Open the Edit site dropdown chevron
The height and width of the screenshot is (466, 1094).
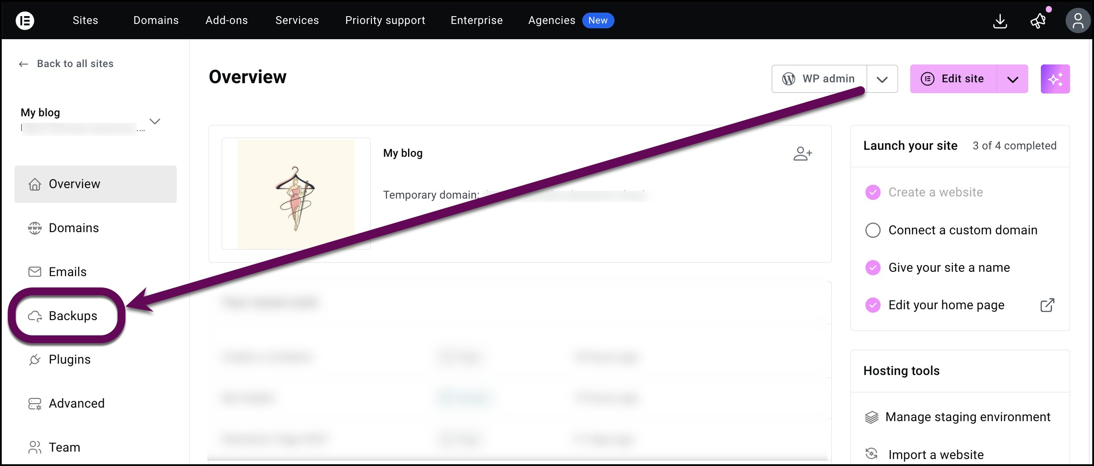1012,79
